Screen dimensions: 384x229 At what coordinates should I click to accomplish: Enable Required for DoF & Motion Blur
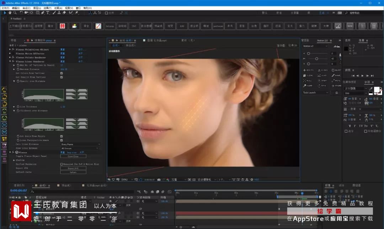[62, 164]
